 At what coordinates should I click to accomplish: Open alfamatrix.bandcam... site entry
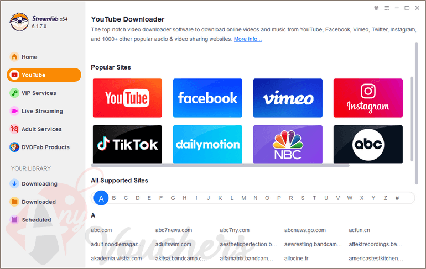[246, 258]
